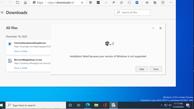Click the dl.google.com download URL
194x109 pixels.
32,47
